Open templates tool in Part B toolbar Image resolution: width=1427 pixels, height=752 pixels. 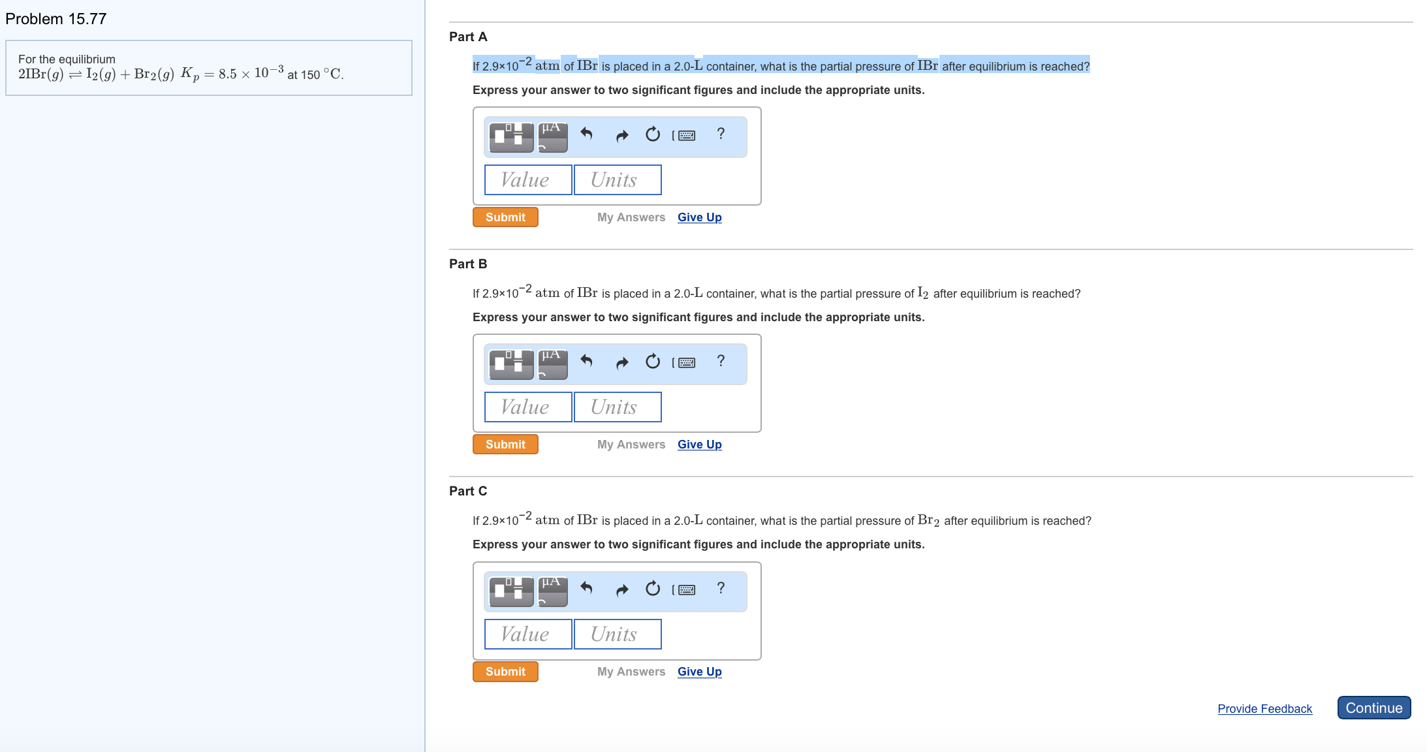coord(511,364)
